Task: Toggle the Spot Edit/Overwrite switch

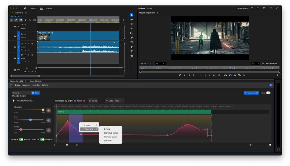Action: tap(42, 139)
